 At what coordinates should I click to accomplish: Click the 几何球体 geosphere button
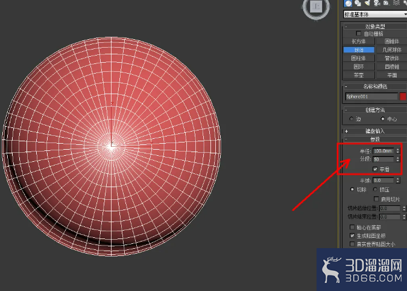(392, 50)
